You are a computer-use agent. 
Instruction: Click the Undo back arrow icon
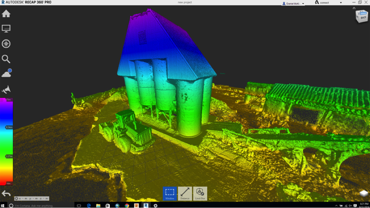(x=6, y=193)
